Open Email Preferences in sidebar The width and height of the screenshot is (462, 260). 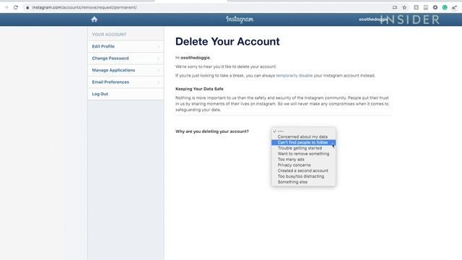tap(126, 82)
